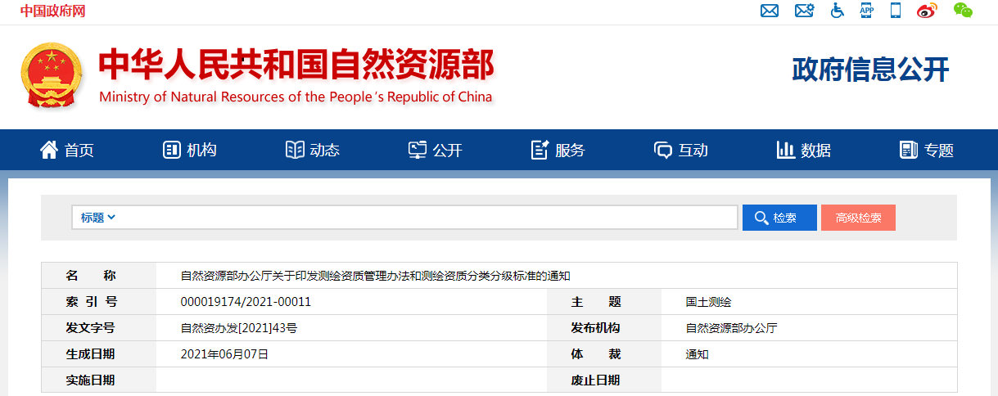Image resolution: width=998 pixels, height=396 pixels.
Task: Click the monitor icon beside 公开
Action: coord(418,150)
